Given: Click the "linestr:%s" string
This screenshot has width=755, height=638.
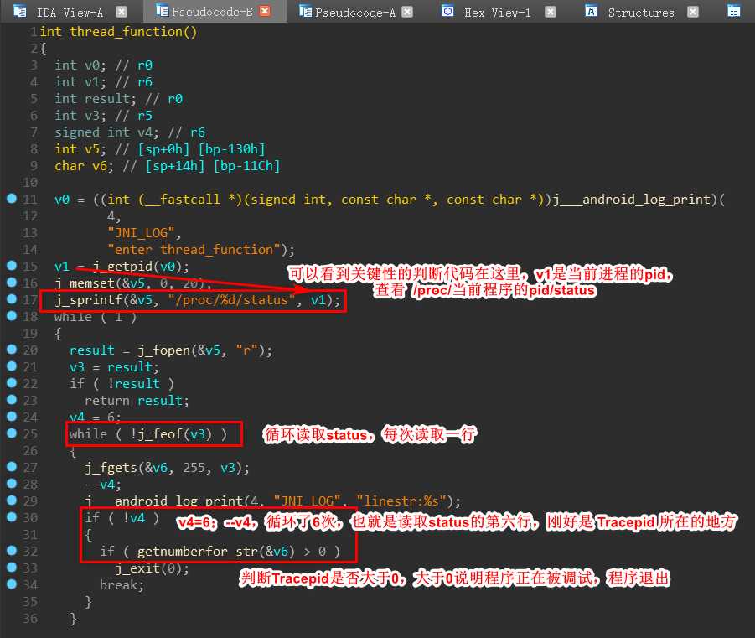Looking at the screenshot, I should tap(401, 501).
